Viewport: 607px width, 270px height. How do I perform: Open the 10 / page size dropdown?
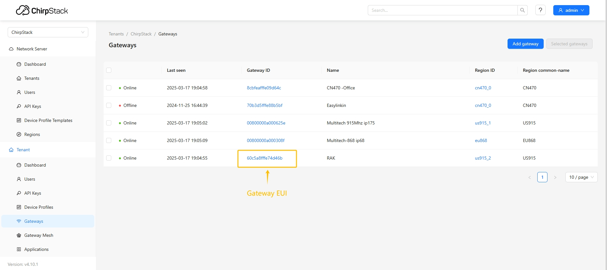[x=581, y=177]
